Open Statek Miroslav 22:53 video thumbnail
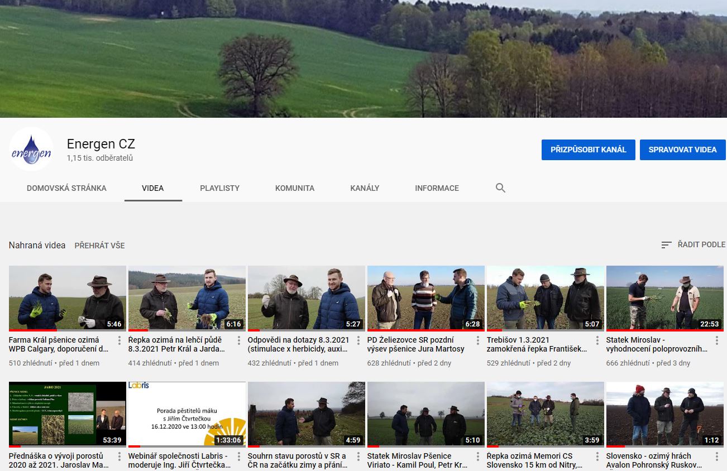Screen dimensions: 727x471 [x=665, y=299]
